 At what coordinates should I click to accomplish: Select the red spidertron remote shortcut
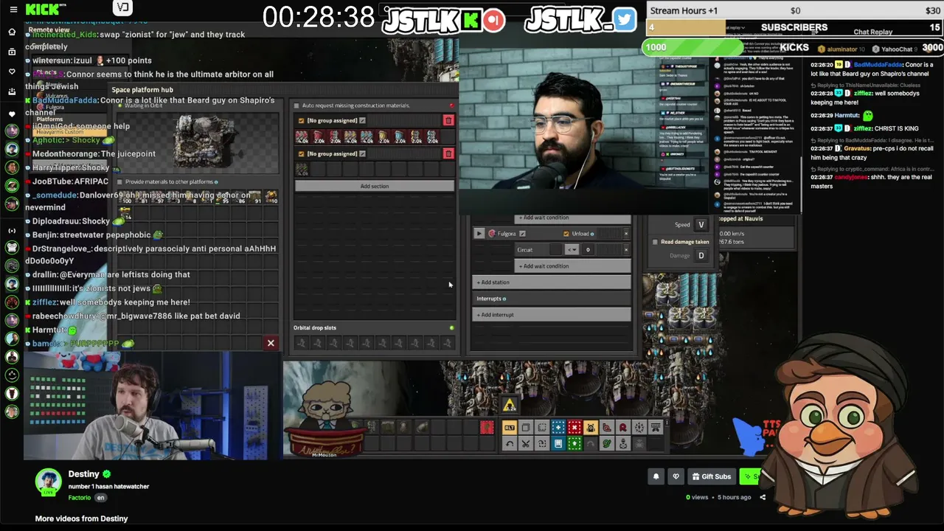tap(623, 428)
